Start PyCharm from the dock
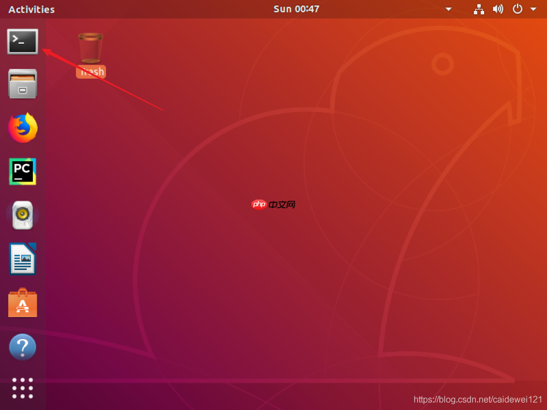 tap(22, 171)
